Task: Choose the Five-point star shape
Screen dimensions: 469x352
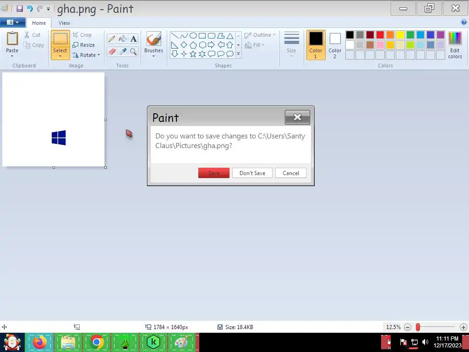Action: 193,54
